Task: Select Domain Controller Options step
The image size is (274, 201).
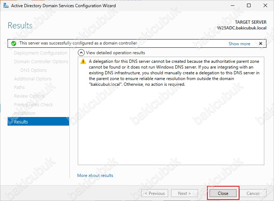Action: 41,61
